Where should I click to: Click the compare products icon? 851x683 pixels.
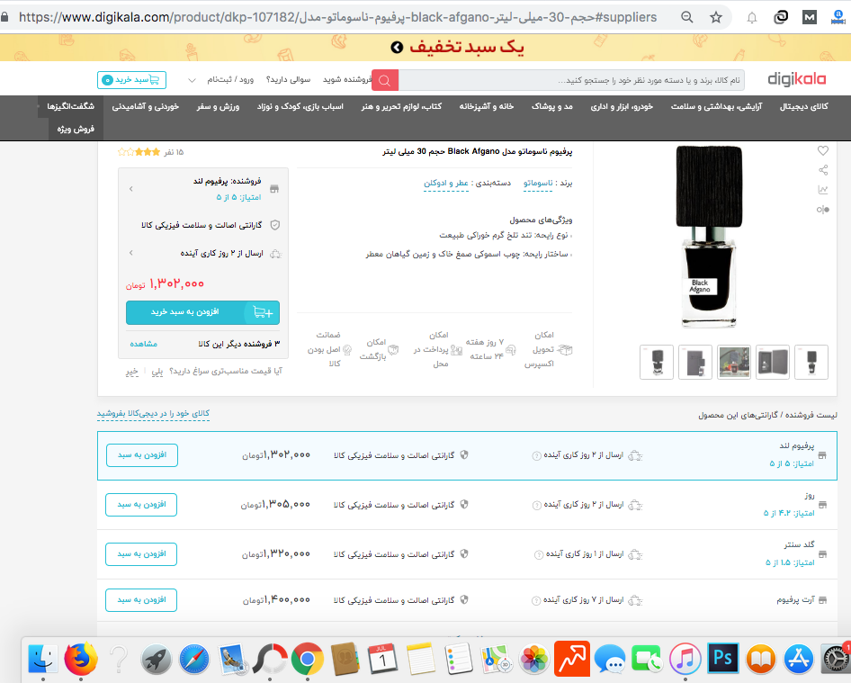[823, 210]
